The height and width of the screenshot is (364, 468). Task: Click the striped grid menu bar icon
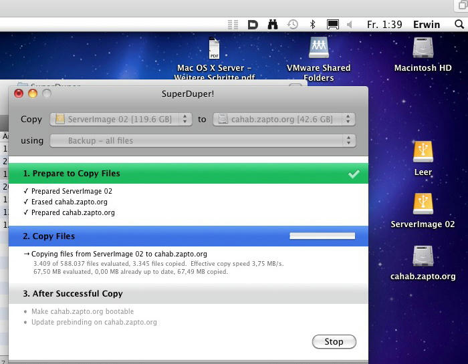pos(233,25)
